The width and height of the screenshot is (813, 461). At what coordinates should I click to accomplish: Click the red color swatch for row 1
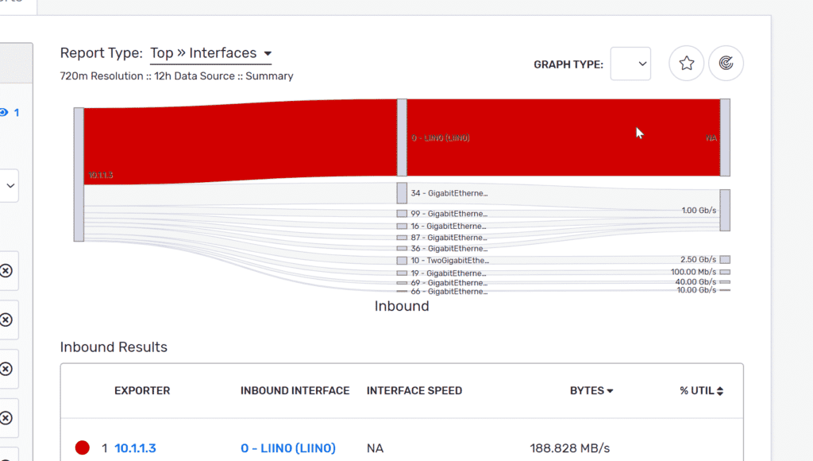point(83,447)
